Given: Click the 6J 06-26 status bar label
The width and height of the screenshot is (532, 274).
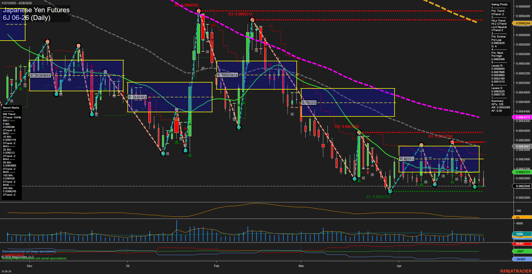Looking at the screenshot, I should (6, 271).
